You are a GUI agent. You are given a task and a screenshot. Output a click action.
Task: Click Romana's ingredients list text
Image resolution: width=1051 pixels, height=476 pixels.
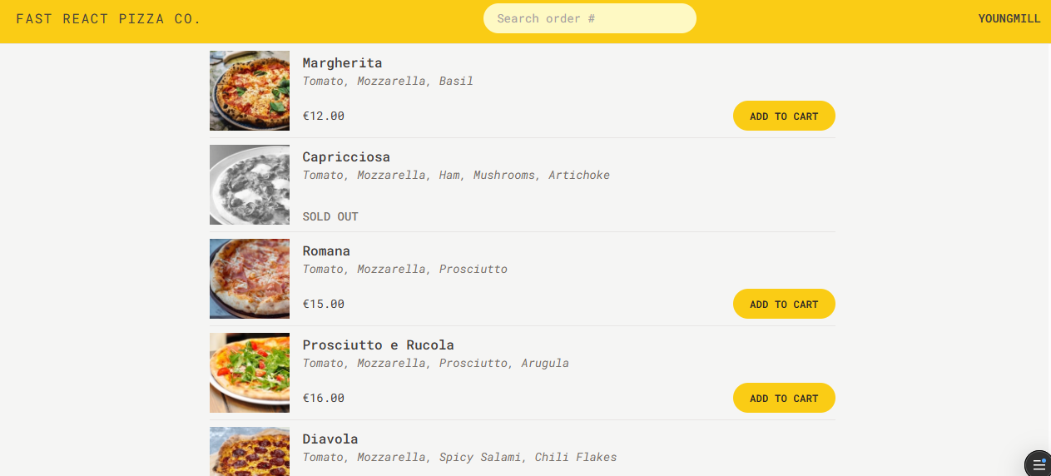pos(404,270)
